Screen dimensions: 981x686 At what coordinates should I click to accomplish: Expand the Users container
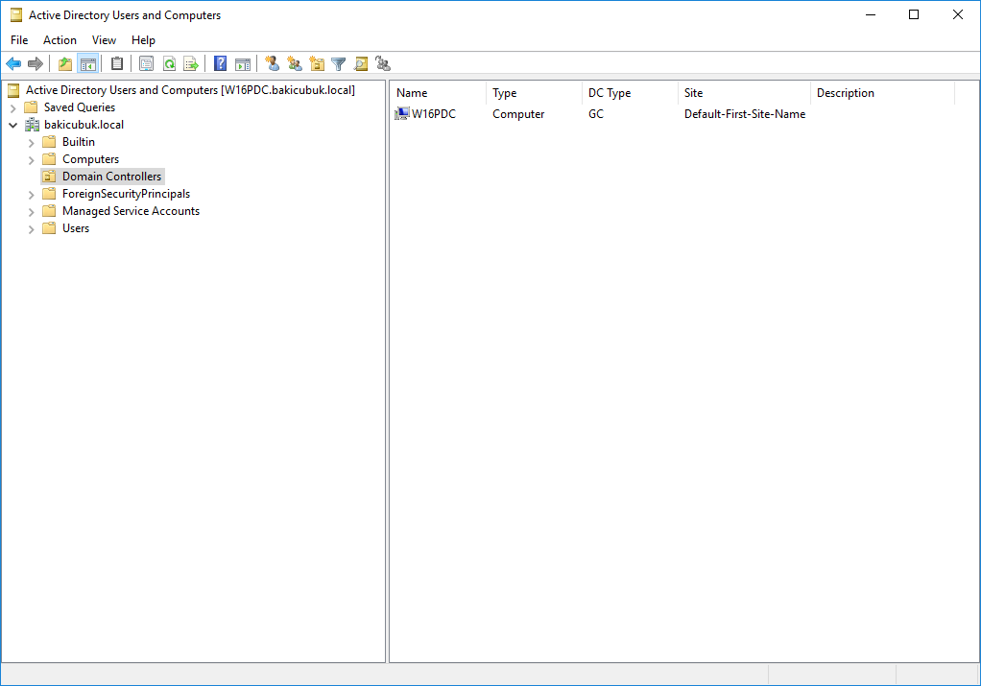tap(32, 229)
